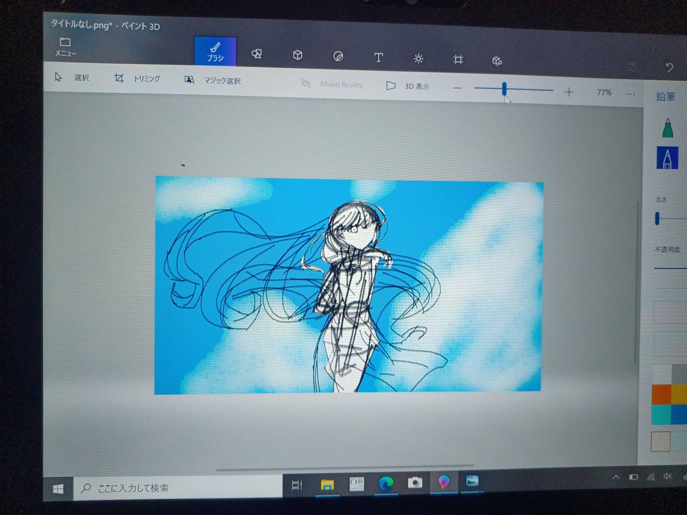Open the Stickers tool tab
Viewport: 687px width, 515px height.
[338, 57]
